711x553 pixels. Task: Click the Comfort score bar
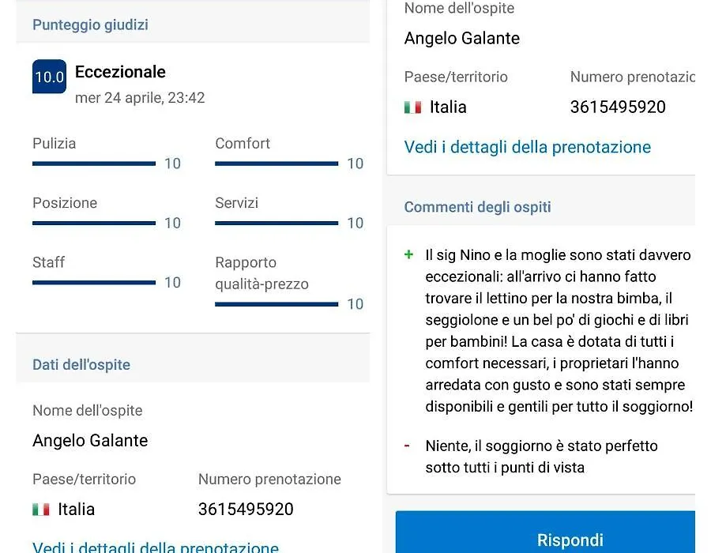(276, 164)
